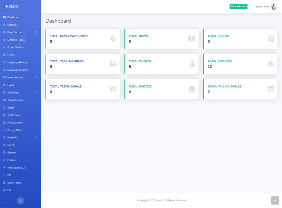Screen dimensions: 282x208
Task: Click the MULZIX brand logo link
Action: 12,7
